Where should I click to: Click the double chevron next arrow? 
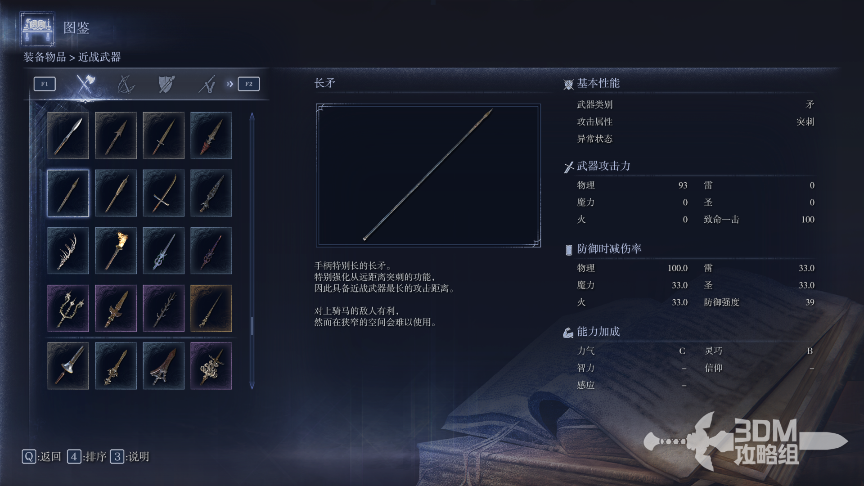click(x=230, y=84)
